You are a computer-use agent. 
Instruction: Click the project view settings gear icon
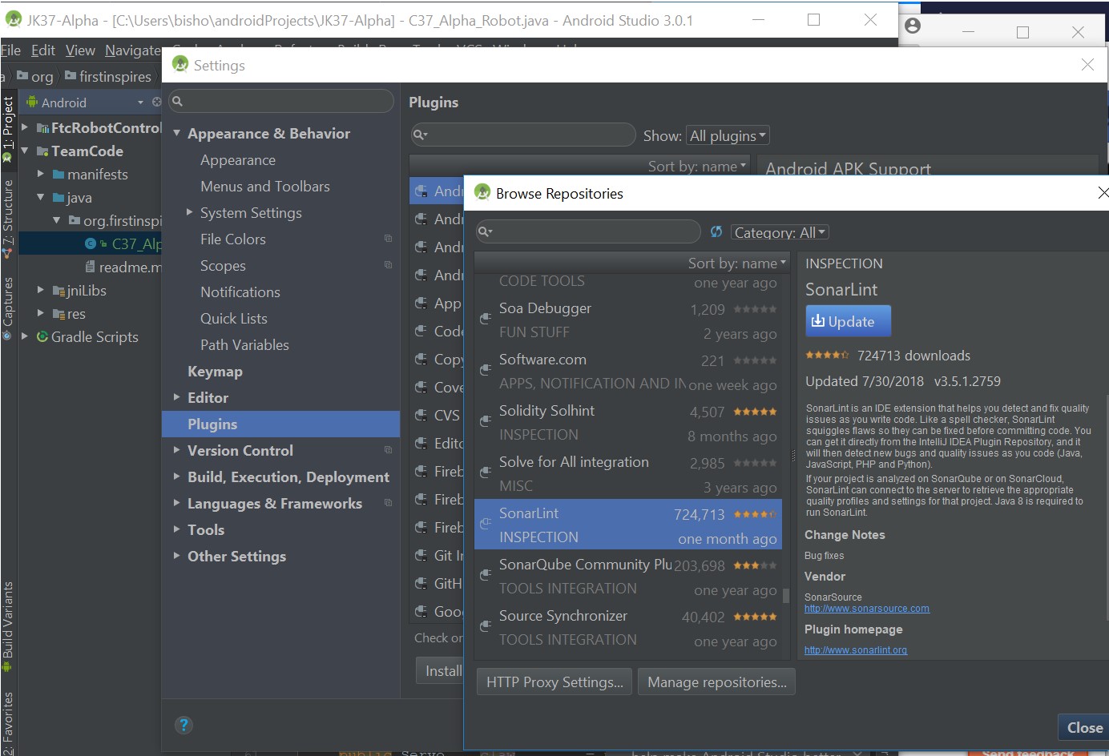156,102
